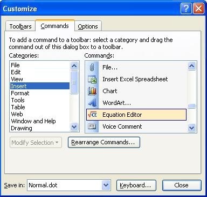Click the Modify Selection button

pyautogui.click(x=36, y=143)
